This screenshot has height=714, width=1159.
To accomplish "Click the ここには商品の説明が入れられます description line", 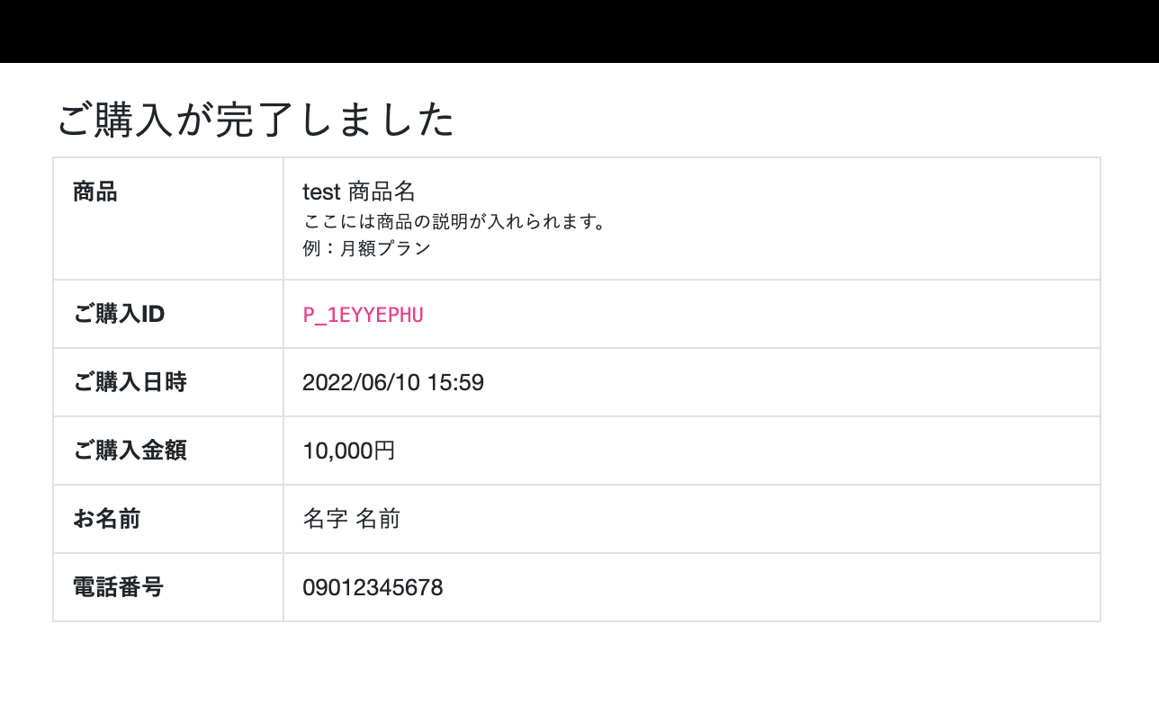I will (454, 221).
